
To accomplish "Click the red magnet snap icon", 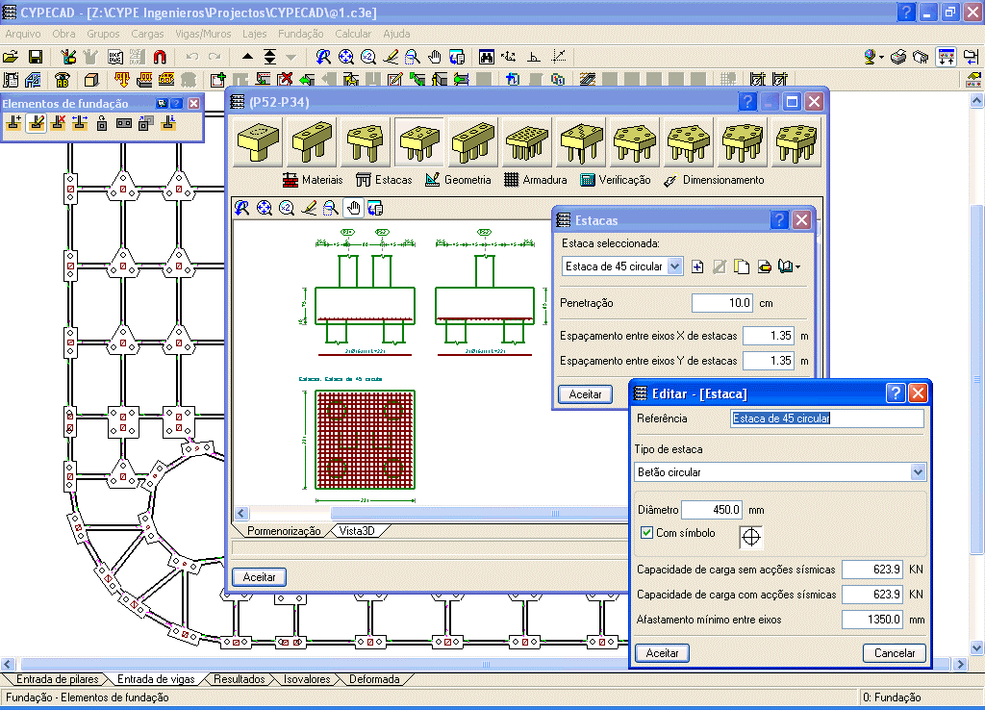I will (x=160, y=57).
